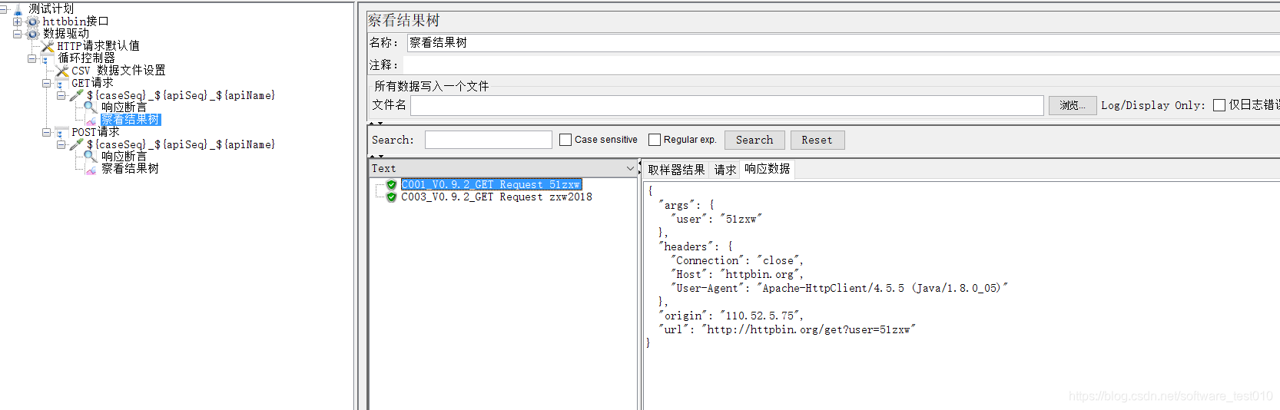Select the HTTP请求默认值 tree item
Viewport: 1280px width, 410px height.
pyautogui.click(x=98, y=46)
